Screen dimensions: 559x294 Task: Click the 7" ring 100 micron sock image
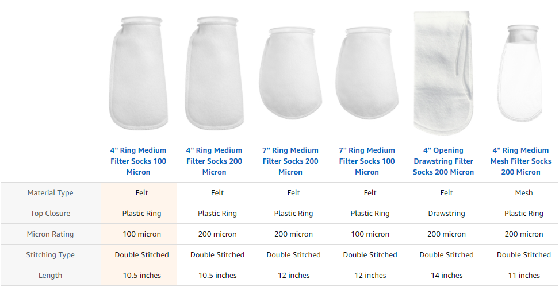click(367, 73)
